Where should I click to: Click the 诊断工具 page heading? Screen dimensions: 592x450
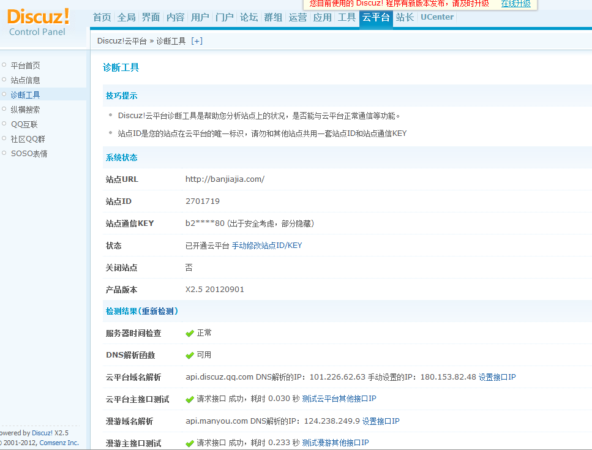coord(121,67)
